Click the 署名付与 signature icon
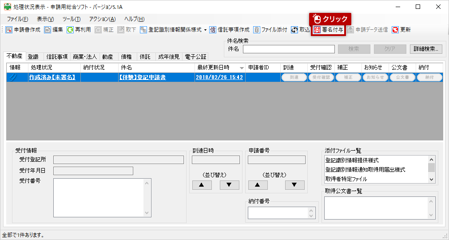This screenshot has width=449, height=240. pyautogui.click(x=317, y=30)
